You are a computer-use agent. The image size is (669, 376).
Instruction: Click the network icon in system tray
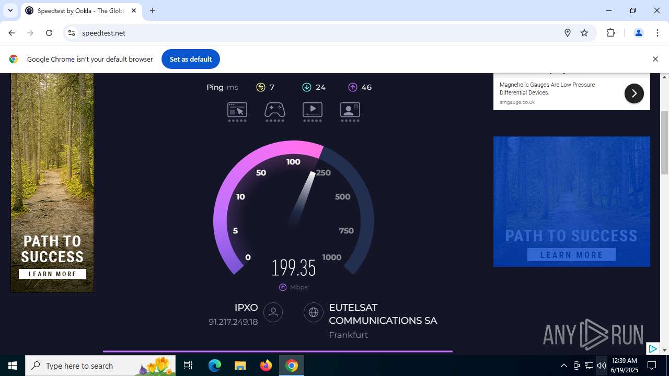(589, 366)
